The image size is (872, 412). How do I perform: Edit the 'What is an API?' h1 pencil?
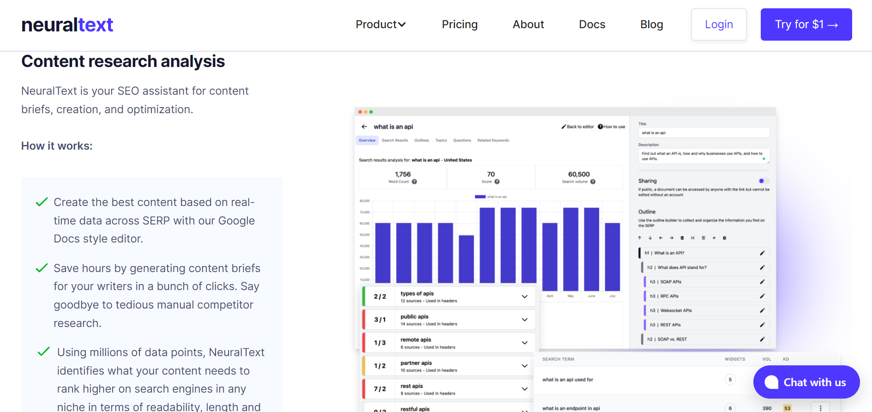pos(762,253)
